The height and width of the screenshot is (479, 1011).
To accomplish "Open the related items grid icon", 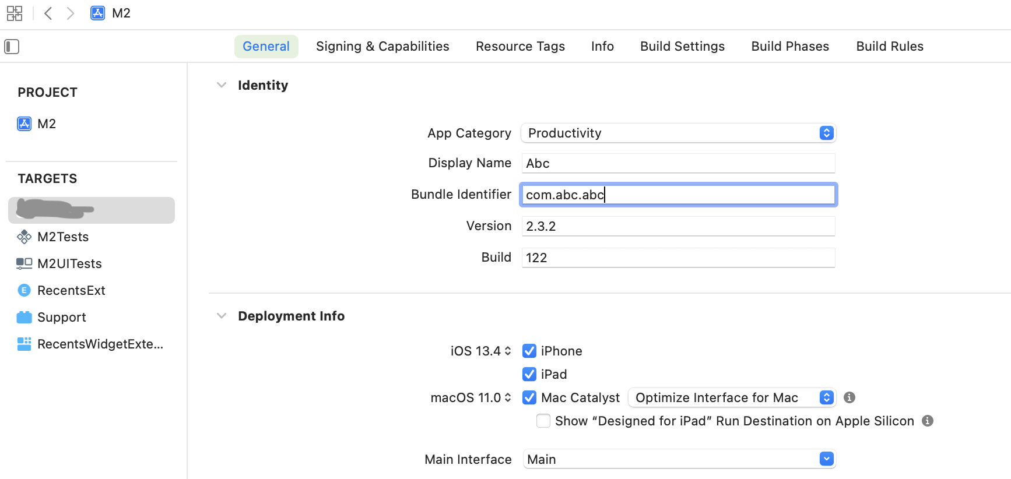I will pyautogui.click(x=15, y=13).
